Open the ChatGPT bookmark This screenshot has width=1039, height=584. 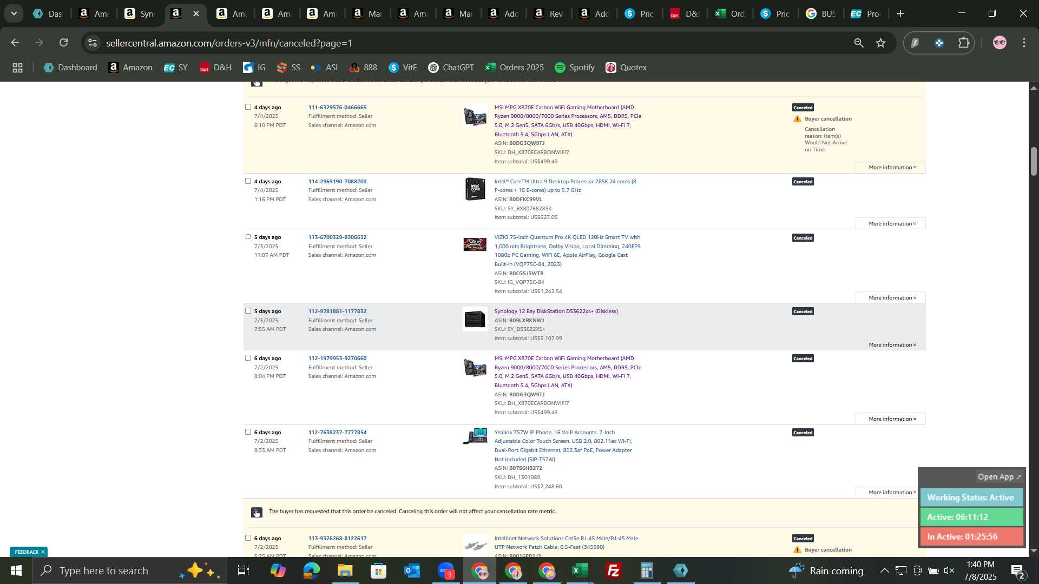click(451, 68)
